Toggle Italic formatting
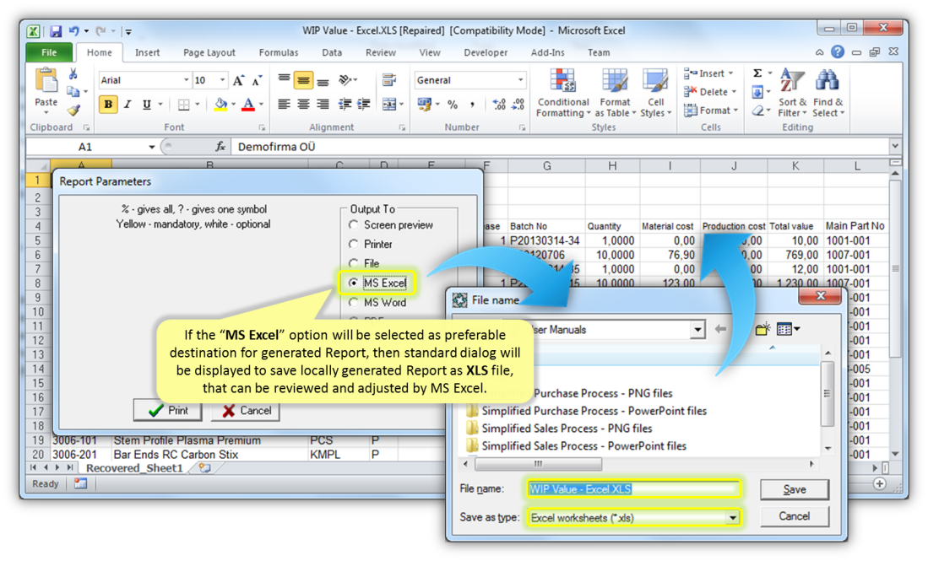928x561 pixels. 128,105
